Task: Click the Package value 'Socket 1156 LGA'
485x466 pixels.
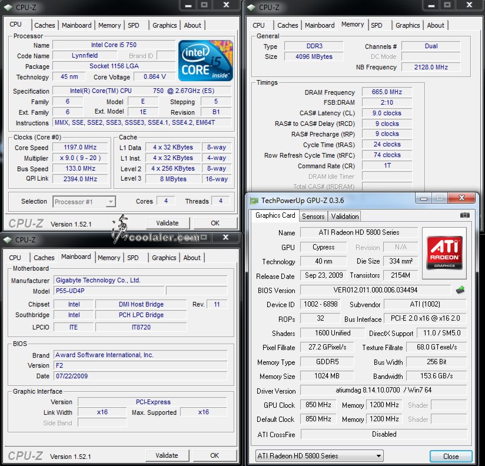Action: tap(114, 66)
